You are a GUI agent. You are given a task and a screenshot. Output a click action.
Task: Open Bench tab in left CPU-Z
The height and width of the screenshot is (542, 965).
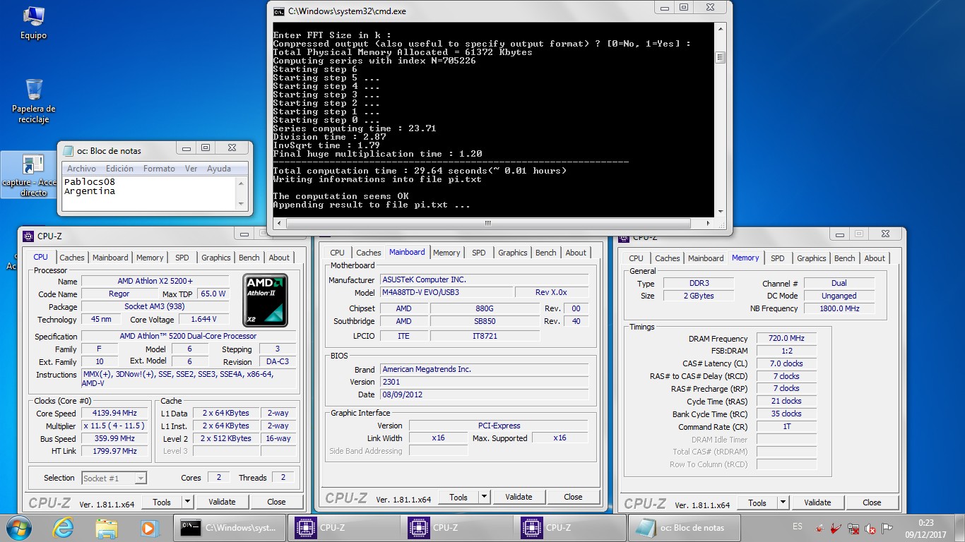249,258
